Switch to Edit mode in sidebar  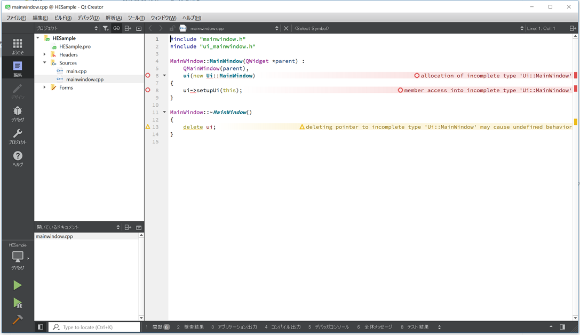coord(18,69)
